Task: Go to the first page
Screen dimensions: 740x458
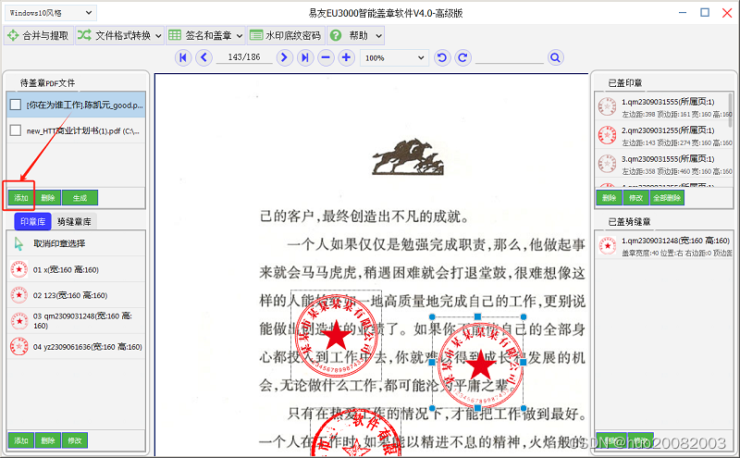Action: [x=183, y=57]
